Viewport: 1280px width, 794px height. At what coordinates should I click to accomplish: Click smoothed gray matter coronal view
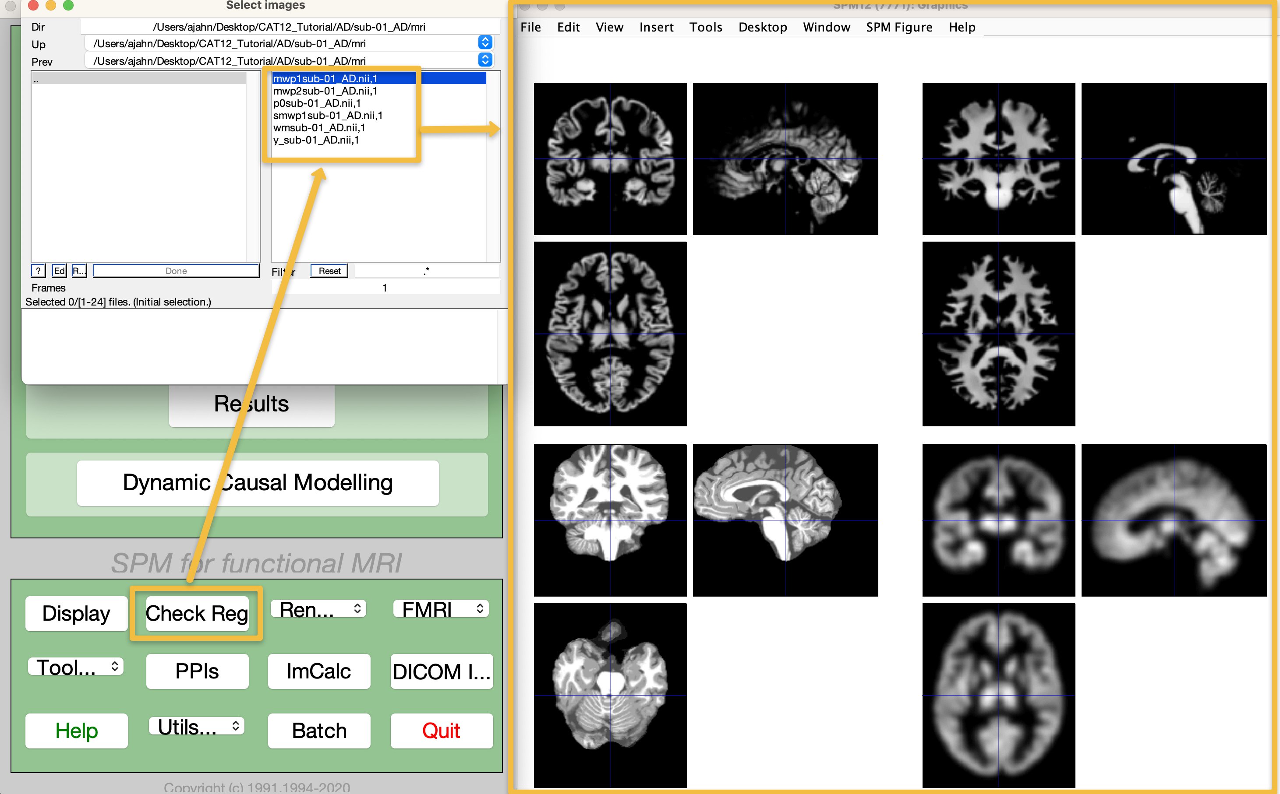[x=998, y=520]
